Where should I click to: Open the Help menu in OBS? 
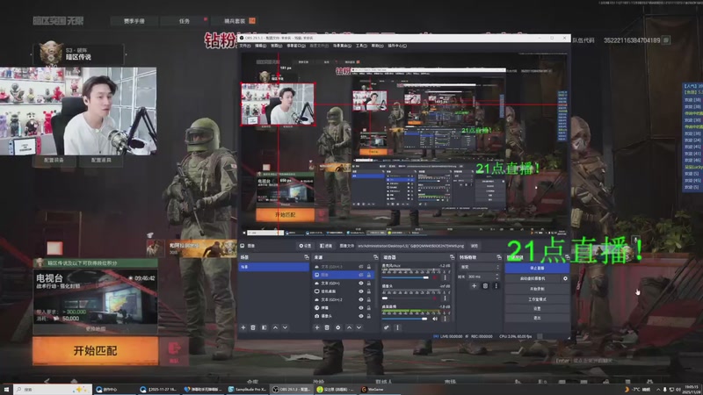point(378,46)
